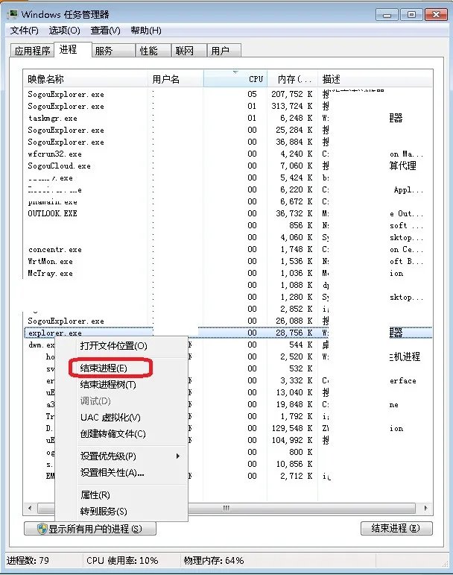Switch to the 性能 tab
Screen dimensions: 453x575
click(x=153, y=51)
